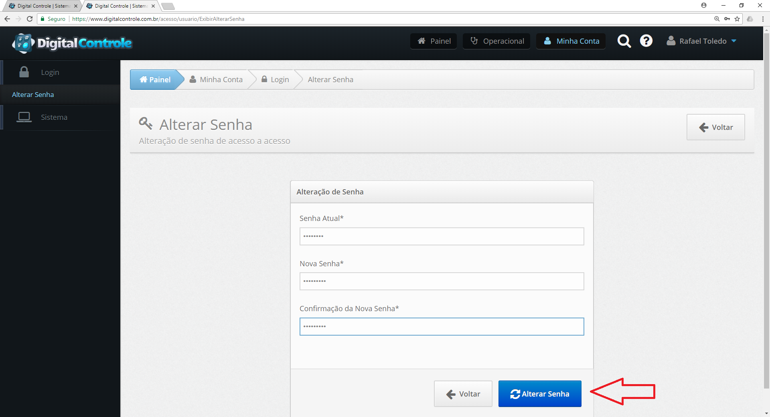770x417 pixels.
Task: Focus the Nova Senha input field
Action: 441,281
